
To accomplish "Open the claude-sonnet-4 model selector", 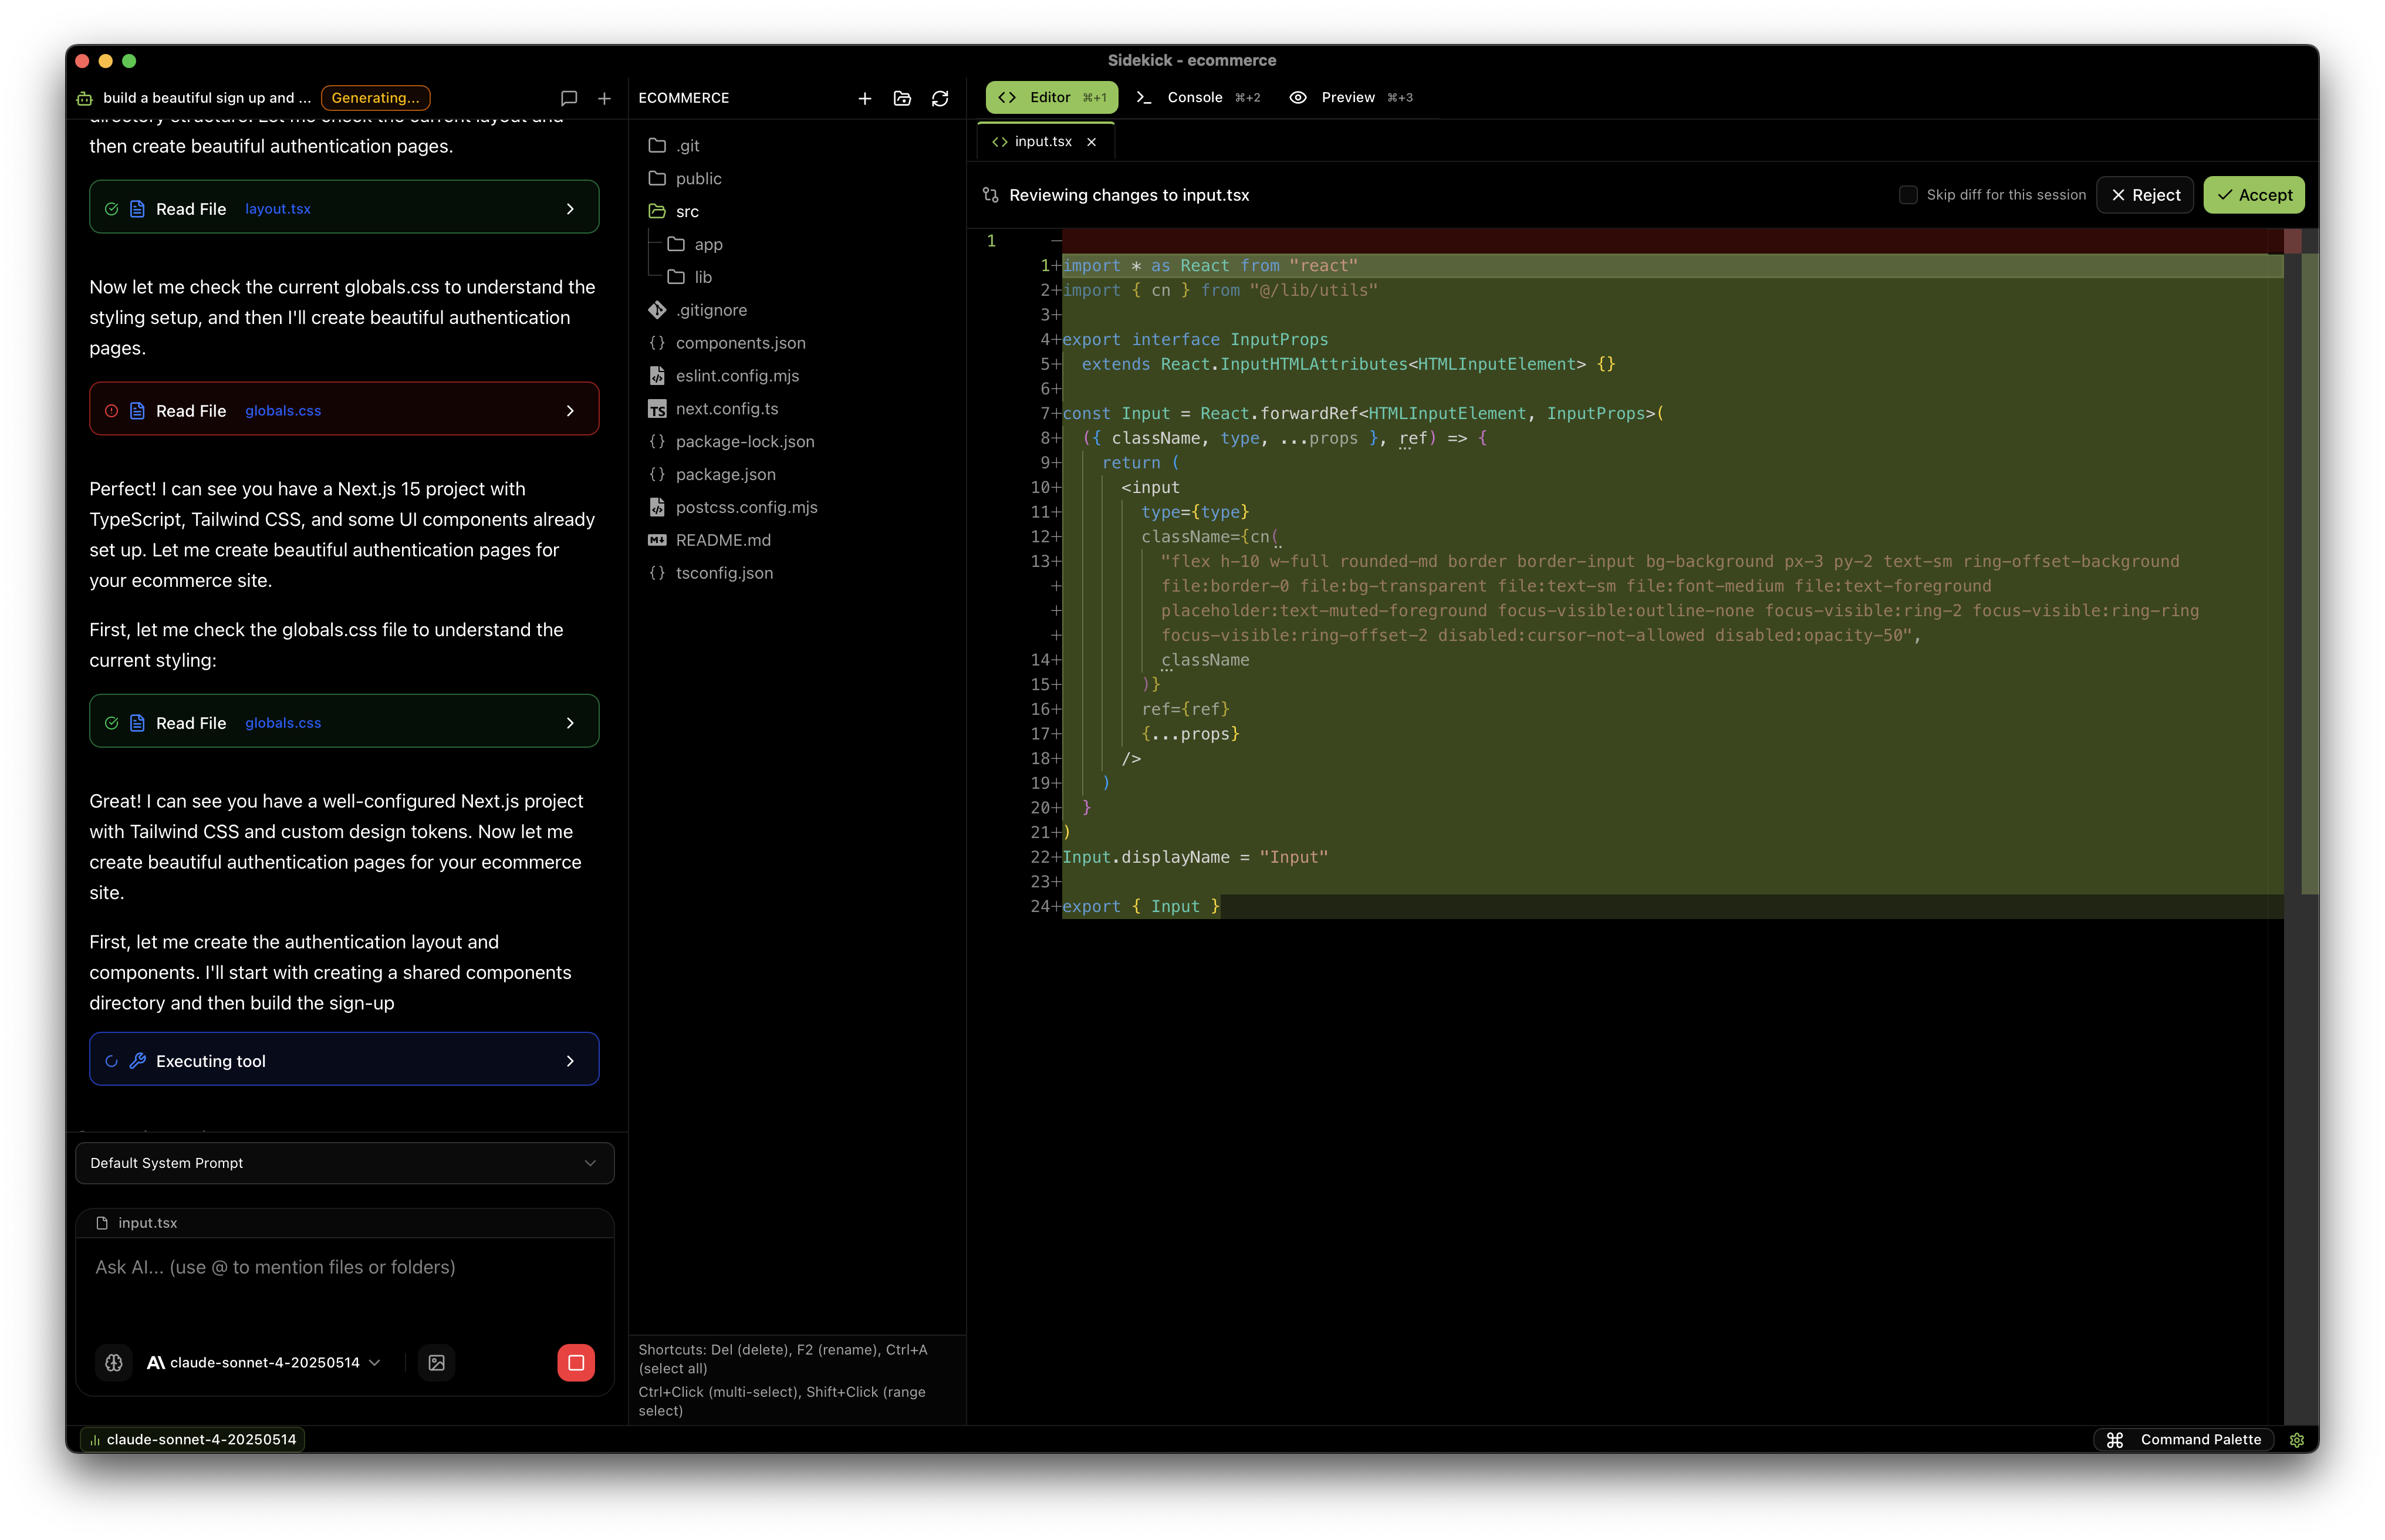I will click(264, 1362).
